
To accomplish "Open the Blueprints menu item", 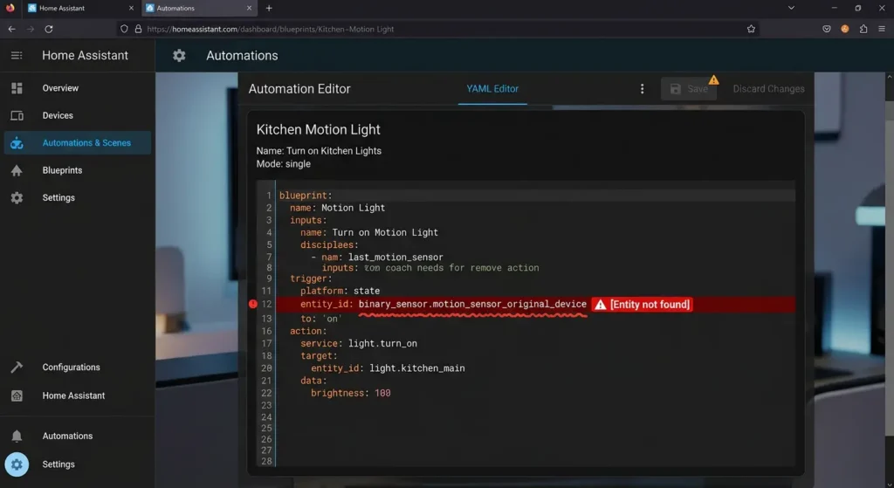I will (x=62, y=170).
